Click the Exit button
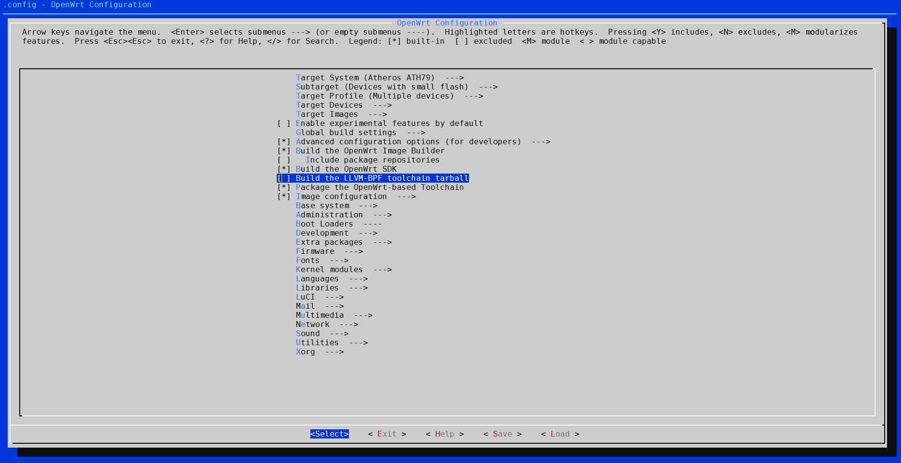This screenshot has width=901, height=463. pyautogui.click(x=387, y=434)
